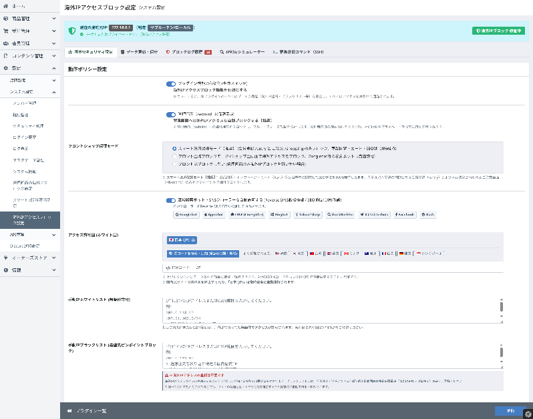Viewport: 533px width, 419px height.
Task: Expand the 会員管理 menu chevron
Action: click(x=53, y=43)
